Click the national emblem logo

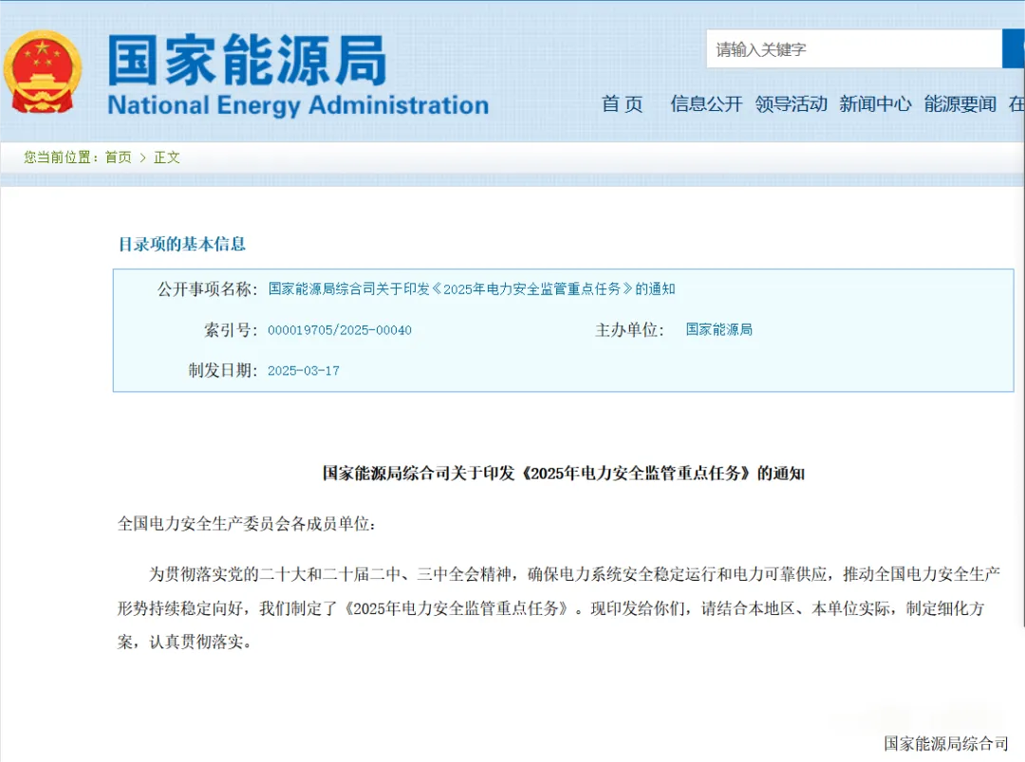[x=43, y=73]
